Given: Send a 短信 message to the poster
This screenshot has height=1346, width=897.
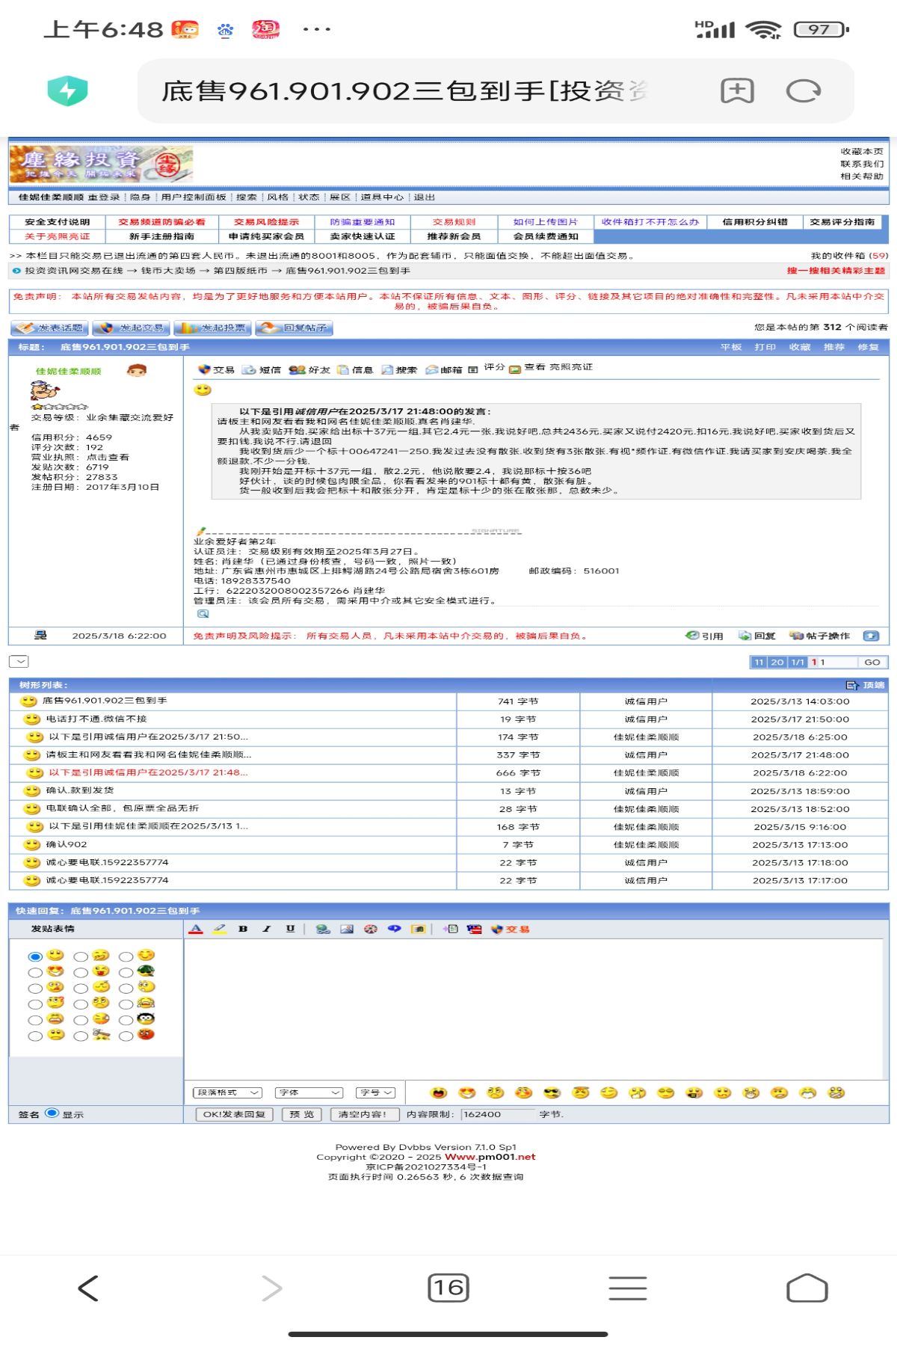Looking at the screenshot, I should pos(262,369).
